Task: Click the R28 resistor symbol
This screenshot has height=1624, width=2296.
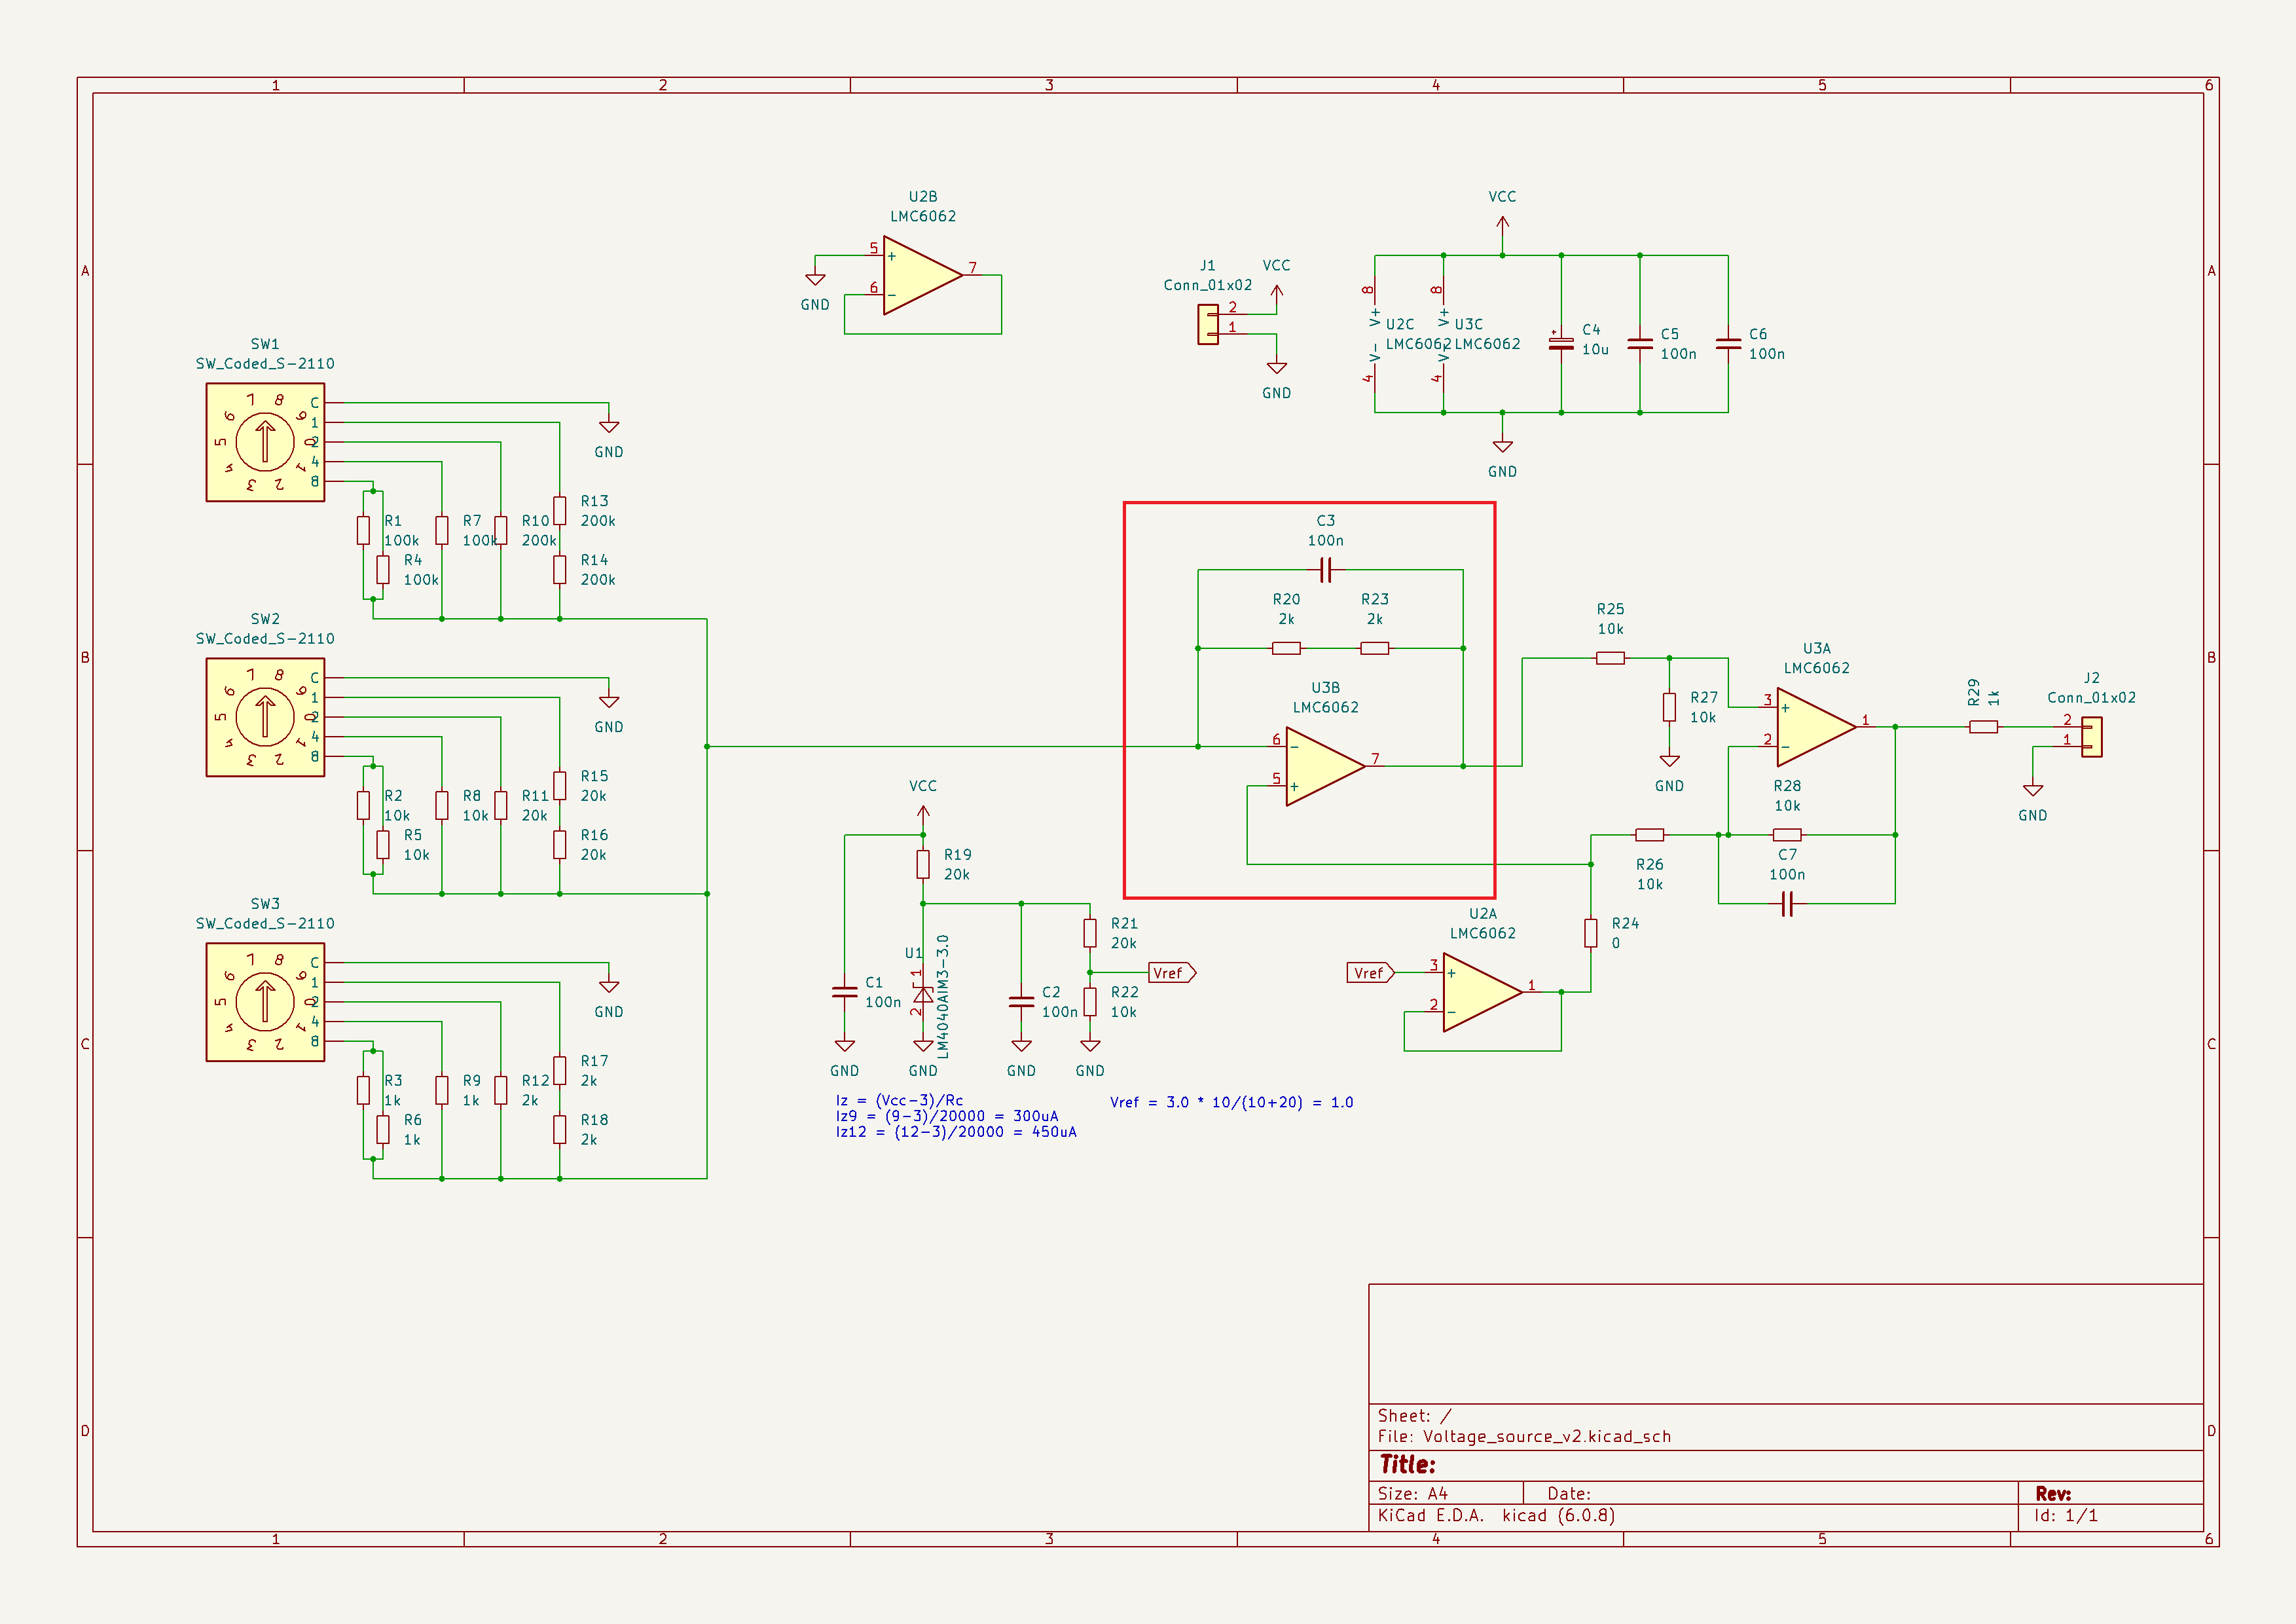Action: 1787,835
